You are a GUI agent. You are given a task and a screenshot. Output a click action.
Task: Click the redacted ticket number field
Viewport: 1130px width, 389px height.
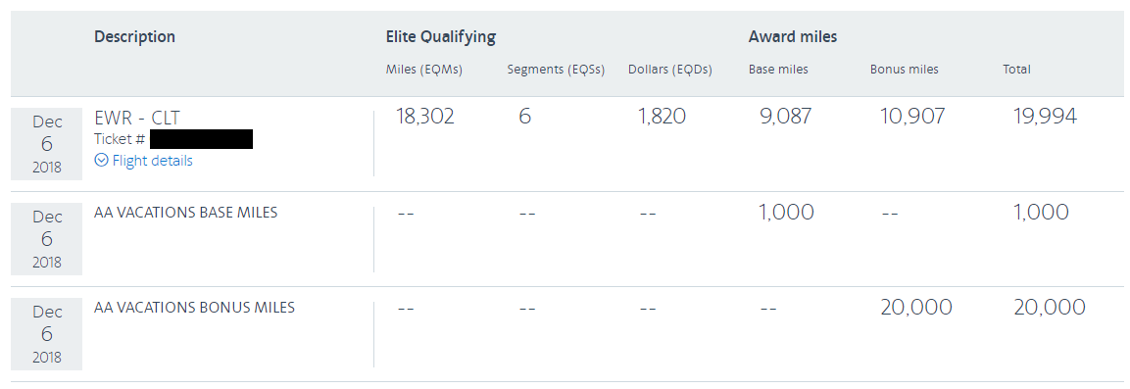pos(202,139)
